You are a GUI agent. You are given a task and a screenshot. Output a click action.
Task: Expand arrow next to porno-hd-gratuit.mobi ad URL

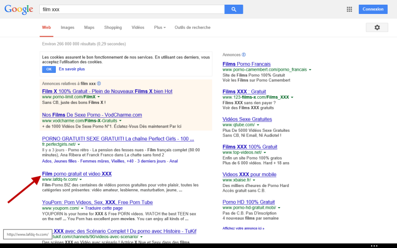[x=279, y=208]
